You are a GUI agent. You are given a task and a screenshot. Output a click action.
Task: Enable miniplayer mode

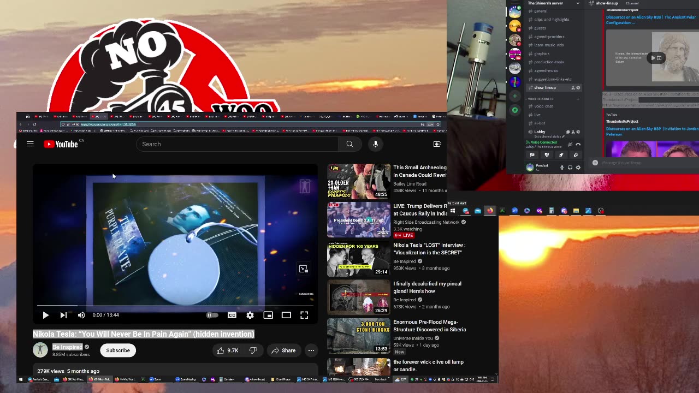(x=268, y=315)
